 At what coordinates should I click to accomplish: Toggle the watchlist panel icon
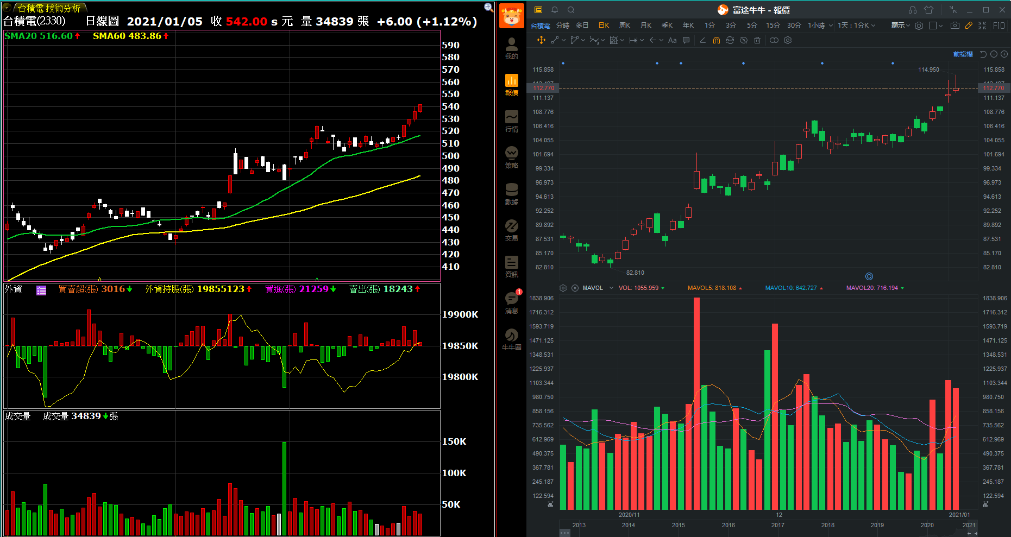(x=538, y=10)
